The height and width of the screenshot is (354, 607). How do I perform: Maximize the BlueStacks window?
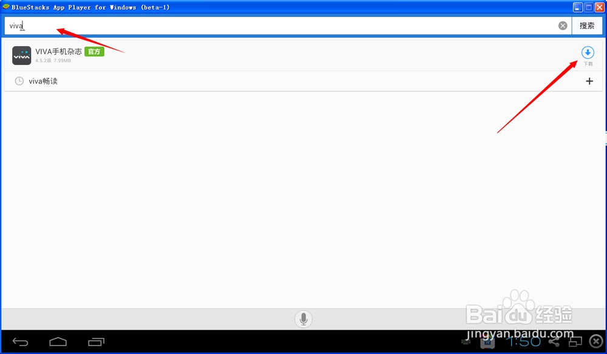(x=588, y=7)
